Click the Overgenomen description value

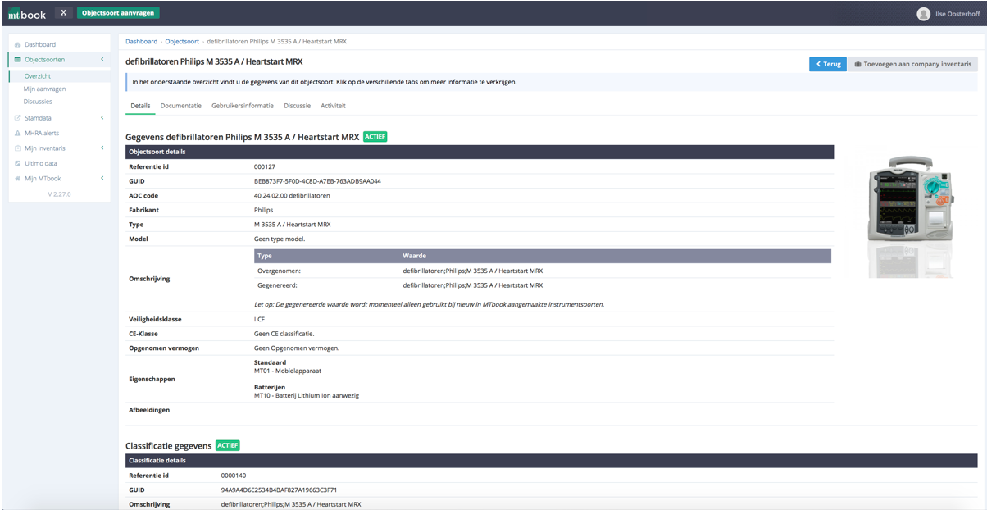472,271
